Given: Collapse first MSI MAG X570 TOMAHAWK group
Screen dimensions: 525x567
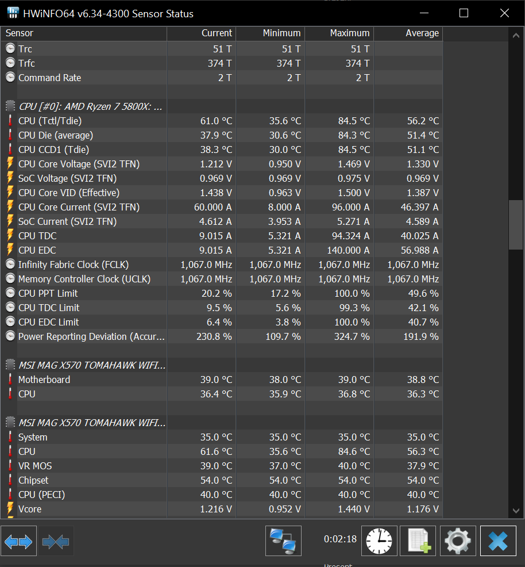Looking at the screenshot, I should point(92,365).
